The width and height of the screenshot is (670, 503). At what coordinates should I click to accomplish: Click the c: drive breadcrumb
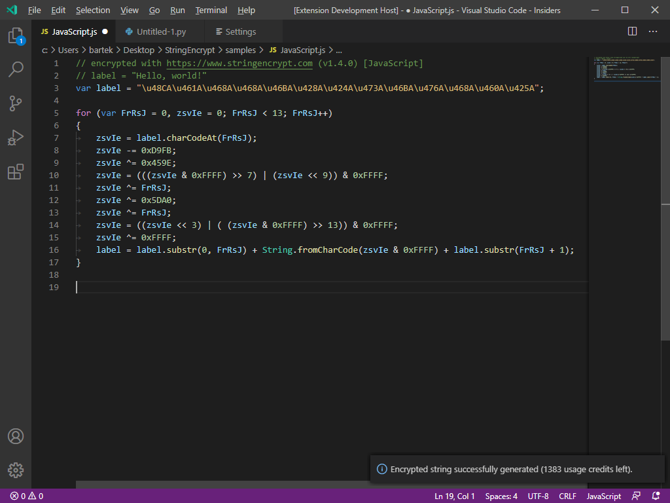pyautogui.click(x=44, y=50)
